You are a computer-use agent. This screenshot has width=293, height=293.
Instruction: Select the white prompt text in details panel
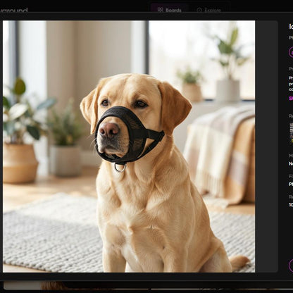291,83
